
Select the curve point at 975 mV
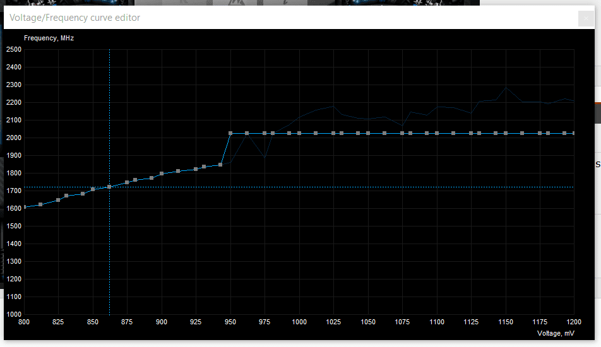pyautogui.click(x=265, y=133)
